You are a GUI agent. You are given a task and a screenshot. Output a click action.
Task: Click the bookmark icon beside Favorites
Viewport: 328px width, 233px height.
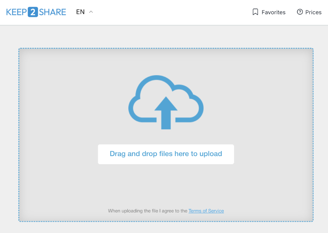[x=255, y=12]
